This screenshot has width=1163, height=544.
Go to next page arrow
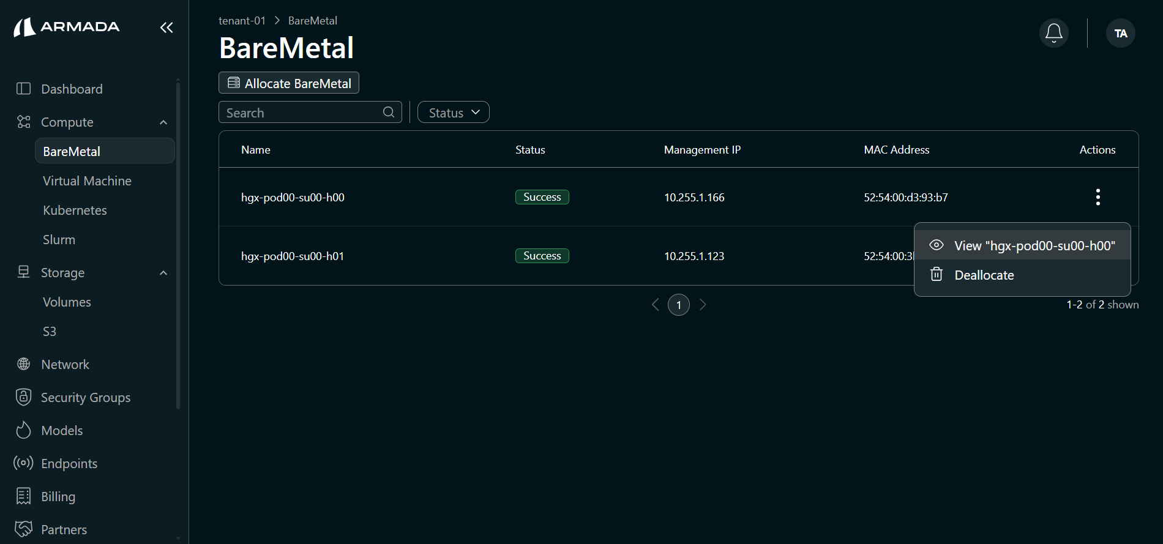(x=703, y=305)
